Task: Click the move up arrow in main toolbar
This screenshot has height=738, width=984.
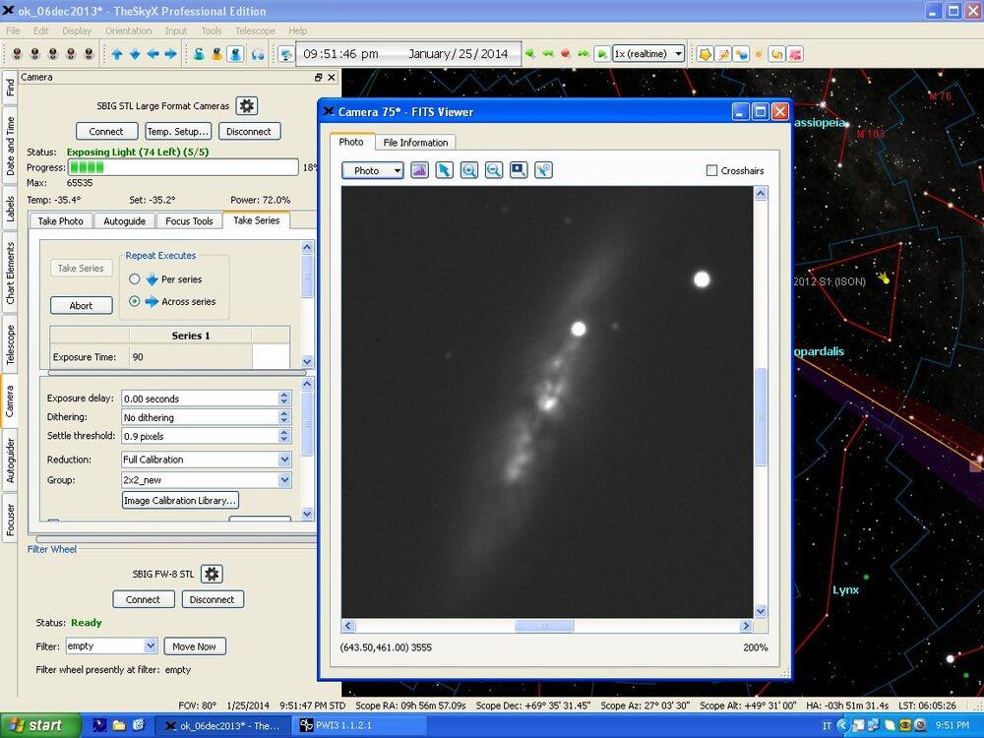Action: [117, 54]
